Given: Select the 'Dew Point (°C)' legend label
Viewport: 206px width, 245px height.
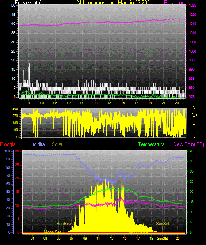Looking at the screenshot, I should point(189,144).
